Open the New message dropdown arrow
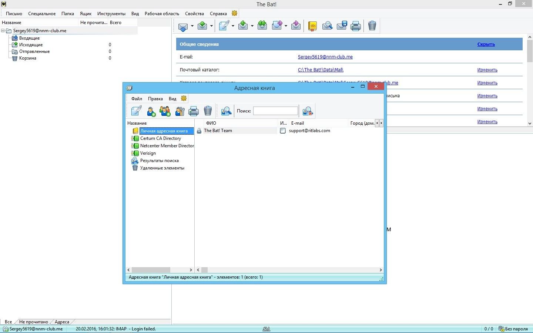The image size is (533, 333). (233, 26)
